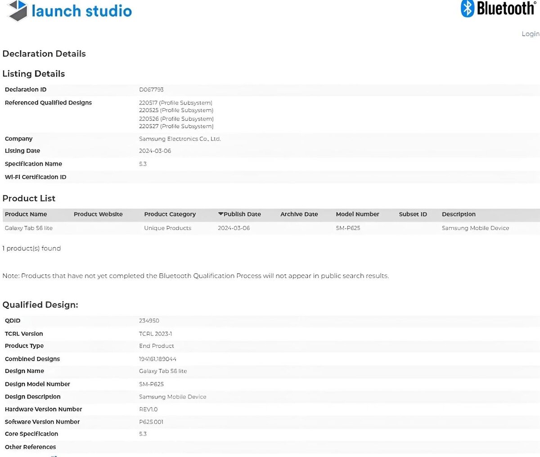Open referenced design 220527 (Profile Subsystem)
Screen dimensions: 540x457
pyautogui.click(x=176, y=127)
